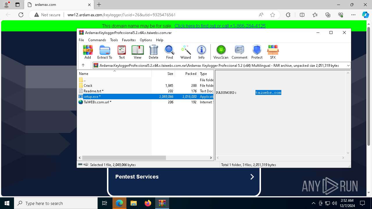Image resolution: width=372 pixels, height=209 pixels.
Task: Open the Copilot sidebar icon
Action: click(x=365, y=15)
